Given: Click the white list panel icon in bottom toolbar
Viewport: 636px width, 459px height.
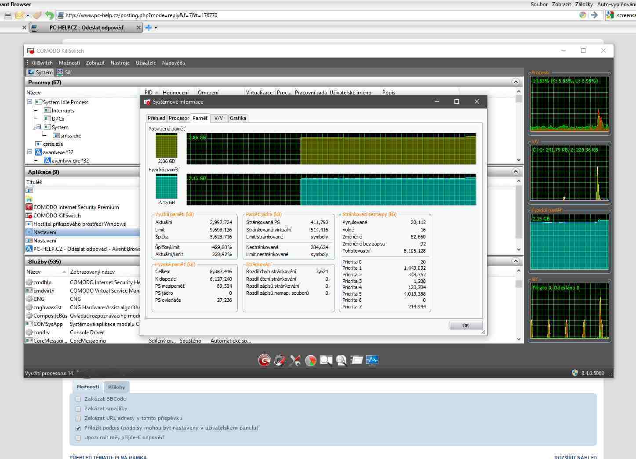Looking at the screenshot, I should pos(356,361).
